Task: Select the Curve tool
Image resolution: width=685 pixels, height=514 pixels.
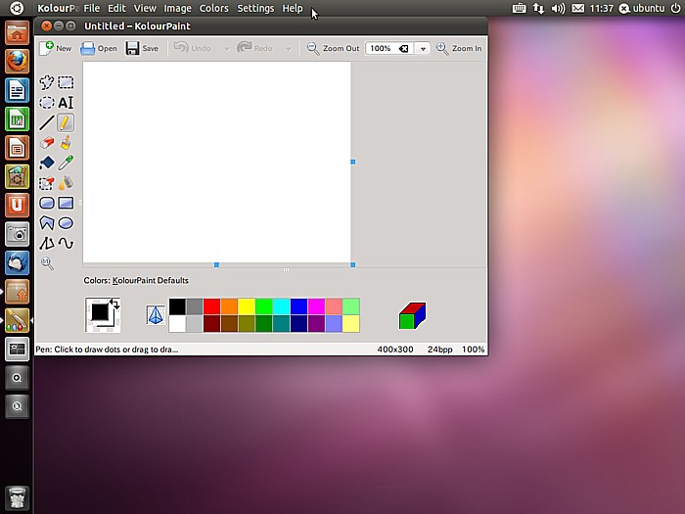Action: tap(66, 243)
